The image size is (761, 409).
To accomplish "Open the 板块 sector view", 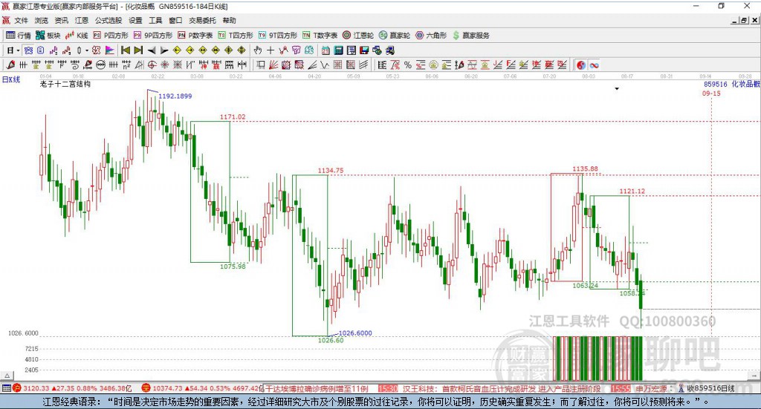I will point(48,36).
